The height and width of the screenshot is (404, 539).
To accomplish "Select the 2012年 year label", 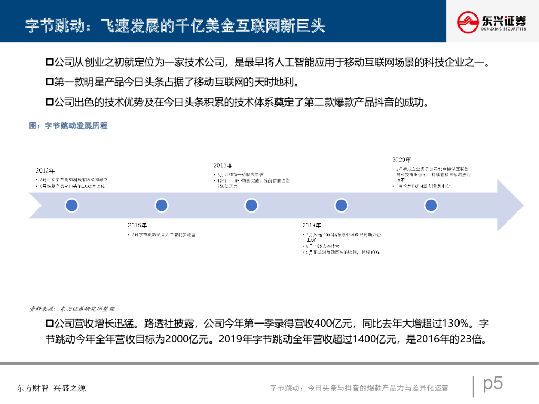I will tap(45, 171).
